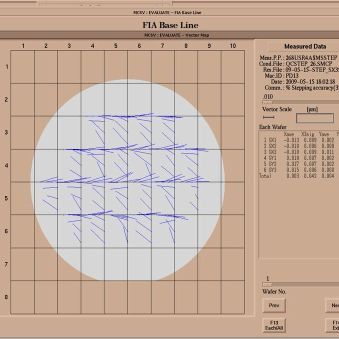
Task: Click the 'X3sig' column header
Action: point(307,134)
